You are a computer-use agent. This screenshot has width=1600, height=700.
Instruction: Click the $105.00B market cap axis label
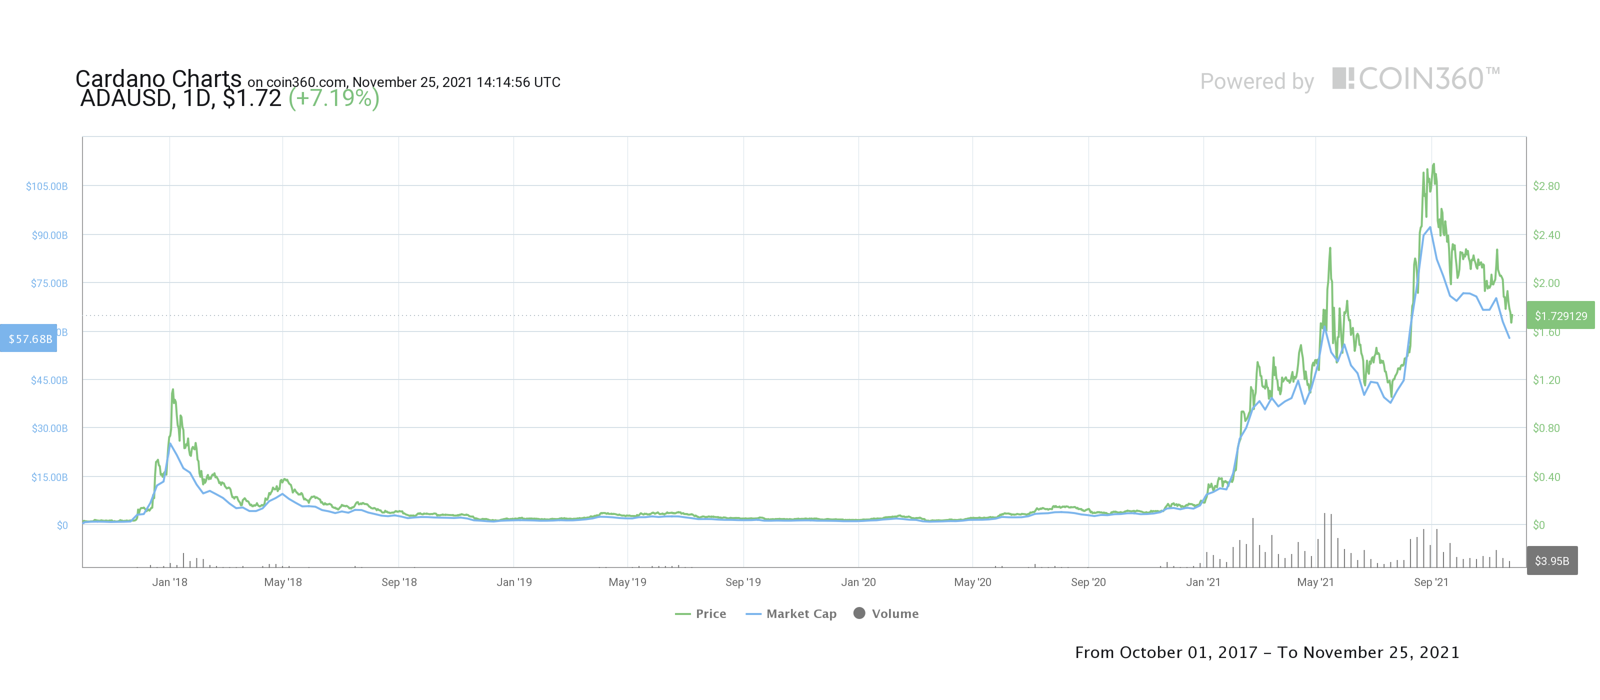point(46,186)
